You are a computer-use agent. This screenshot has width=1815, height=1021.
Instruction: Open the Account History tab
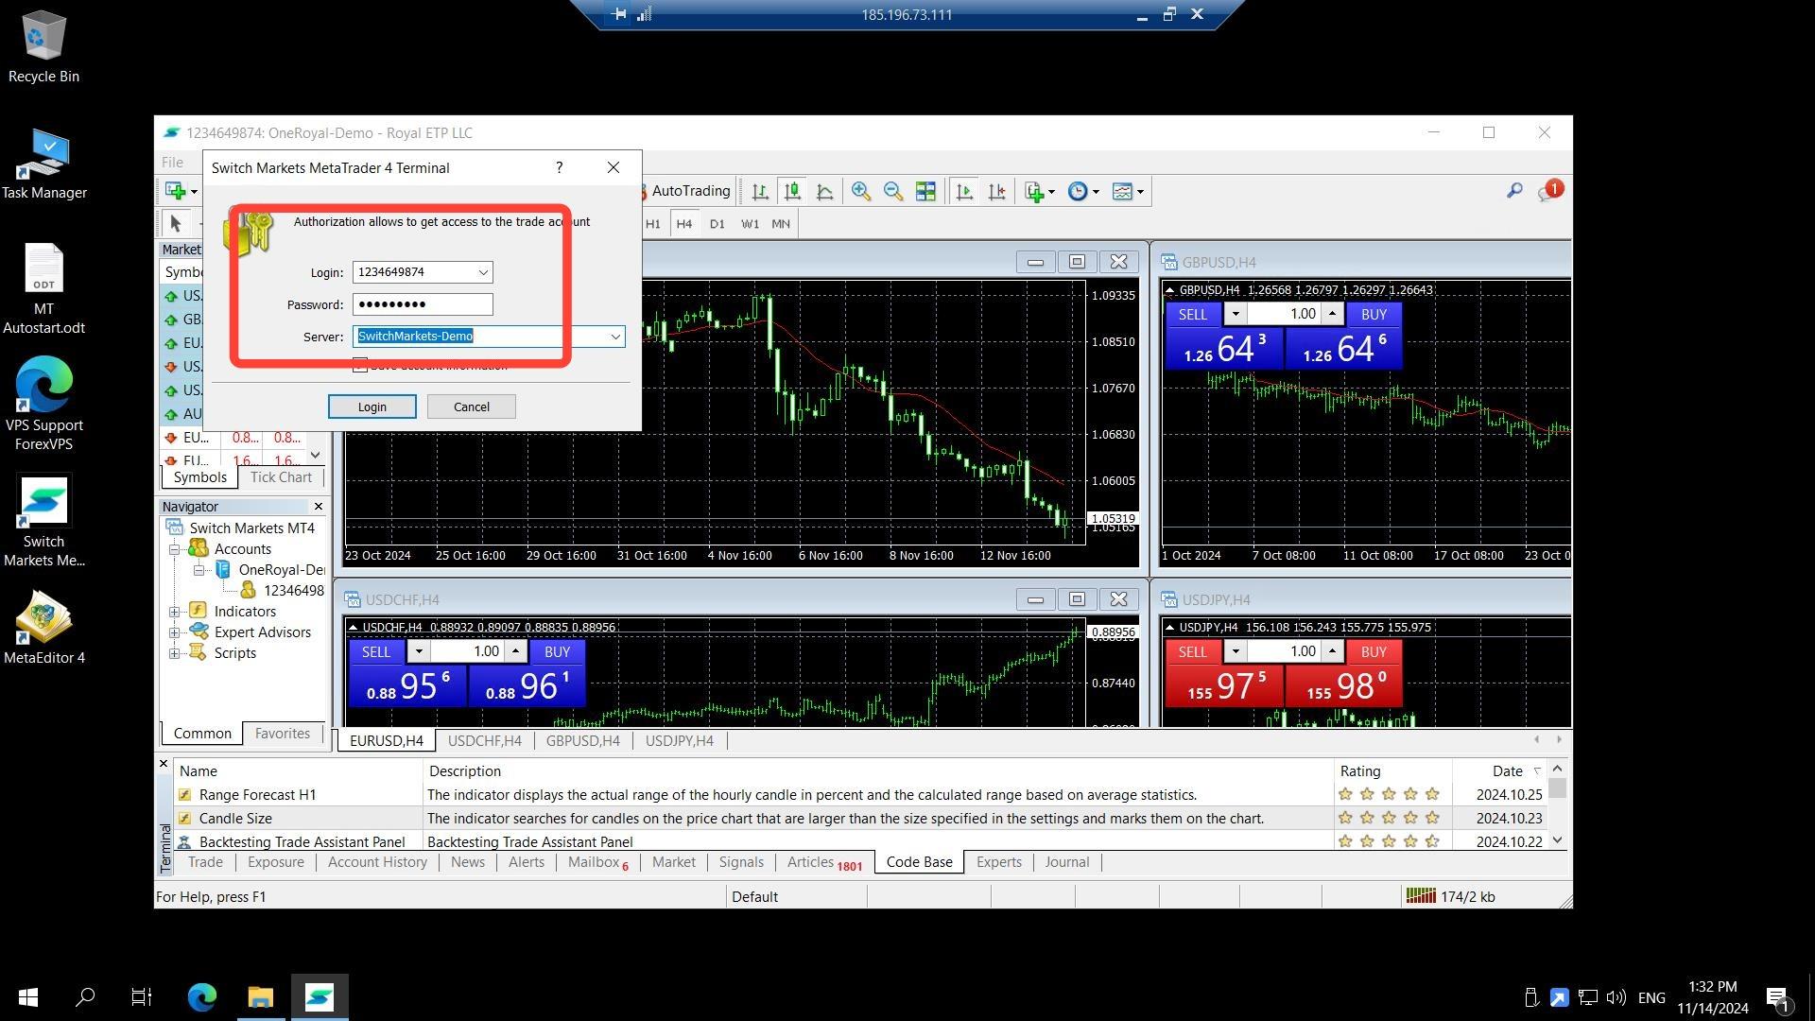click(x=377, y=862)
